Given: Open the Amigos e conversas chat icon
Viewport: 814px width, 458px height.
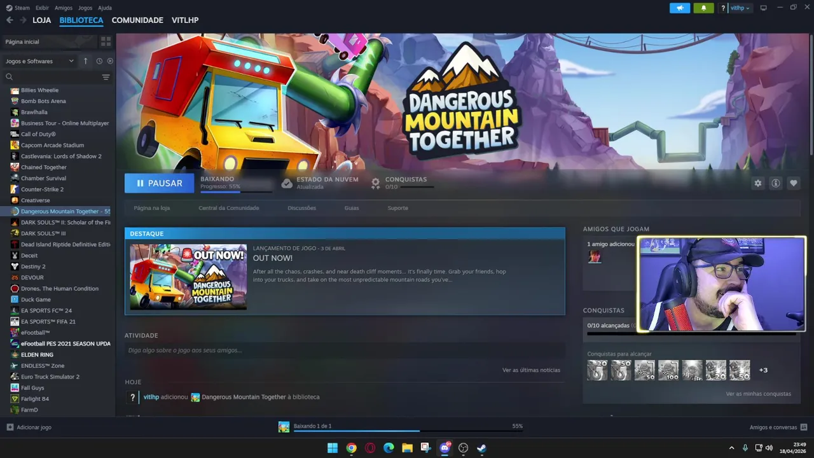Looking at the screenshot, I should 804,427.
